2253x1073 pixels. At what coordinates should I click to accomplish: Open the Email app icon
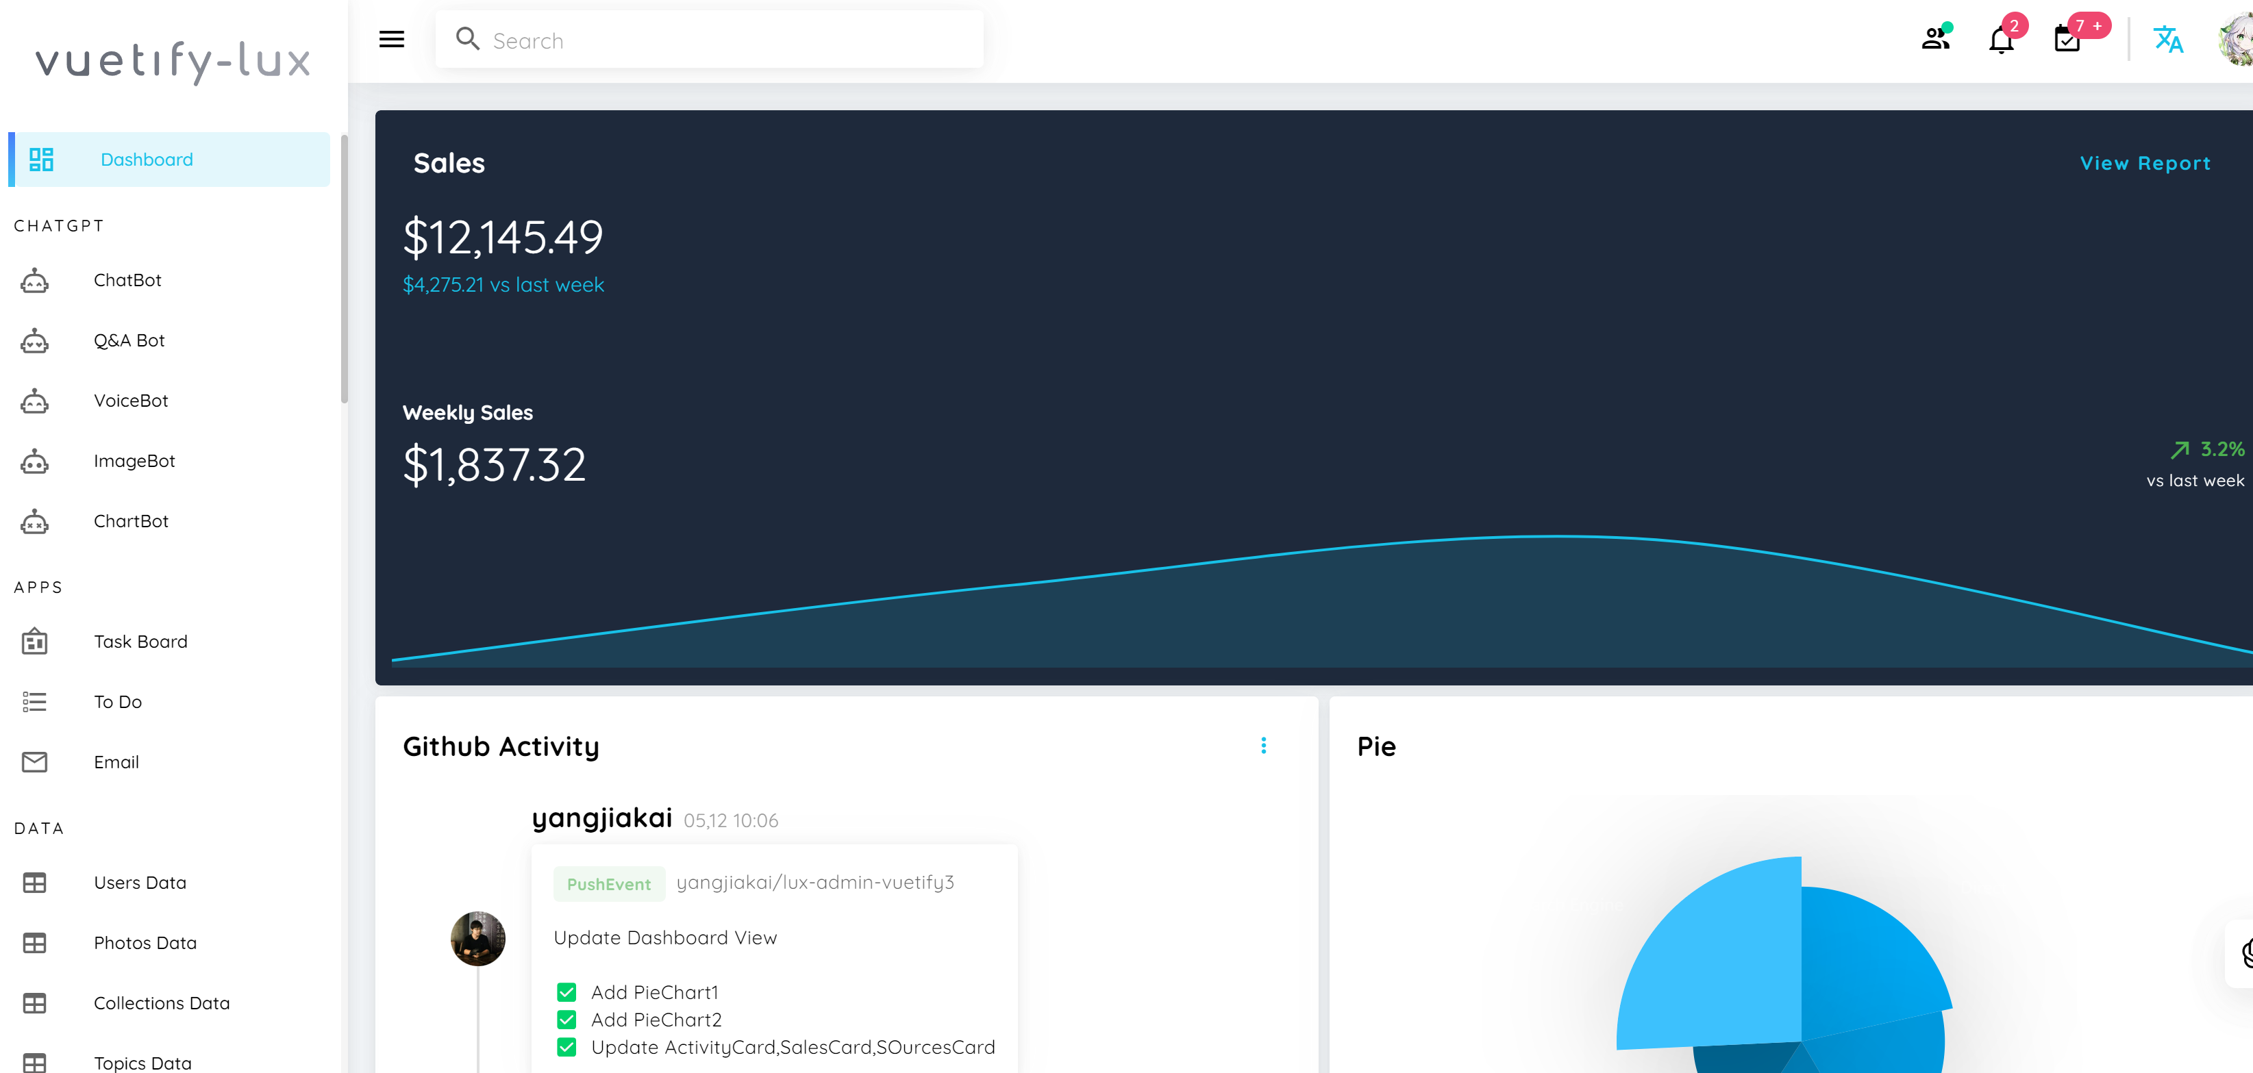tap(34, 761)
